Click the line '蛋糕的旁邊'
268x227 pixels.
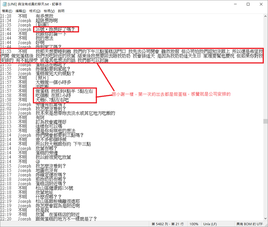click(x=46, y=153)
